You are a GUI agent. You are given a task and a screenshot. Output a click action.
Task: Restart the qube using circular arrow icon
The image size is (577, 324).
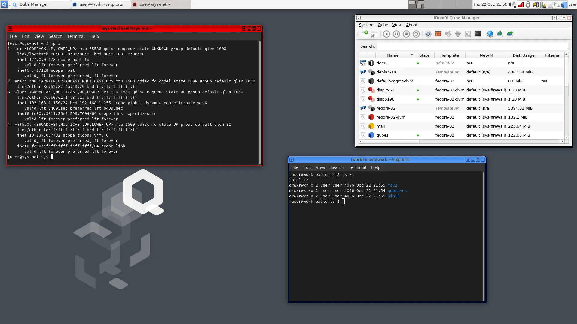(416, 34)
